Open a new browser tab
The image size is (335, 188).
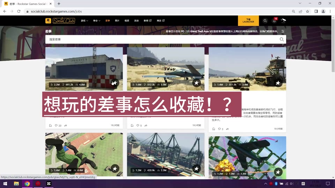[x=59, y=3]
